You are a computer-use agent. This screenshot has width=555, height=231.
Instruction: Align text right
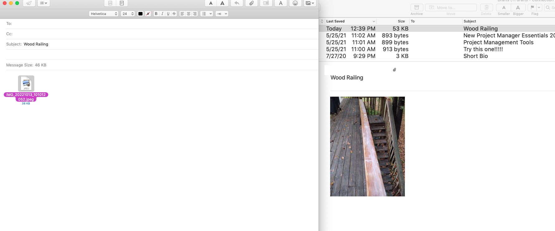[x=195, y=14]
